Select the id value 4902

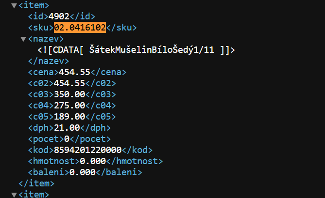pos(59,16)
